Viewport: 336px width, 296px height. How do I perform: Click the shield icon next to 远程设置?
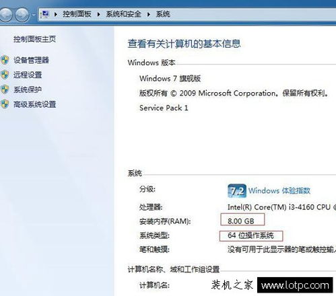tap(5, 75)
